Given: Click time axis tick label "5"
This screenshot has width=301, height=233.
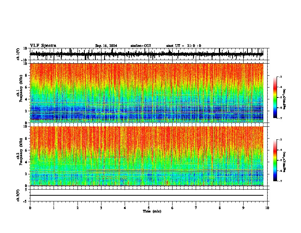Looking at the screenshot, I should click(149, 208).
